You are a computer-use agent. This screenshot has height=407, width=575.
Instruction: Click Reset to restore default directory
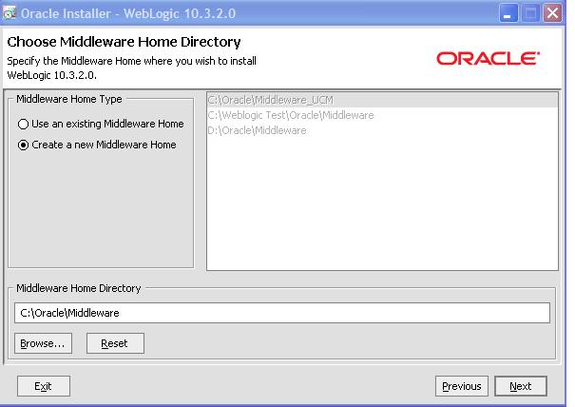115,343
